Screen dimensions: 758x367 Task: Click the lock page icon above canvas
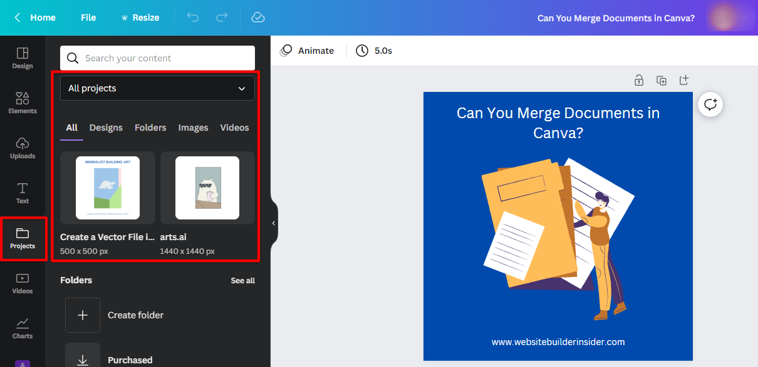click(x=638, y=80)
